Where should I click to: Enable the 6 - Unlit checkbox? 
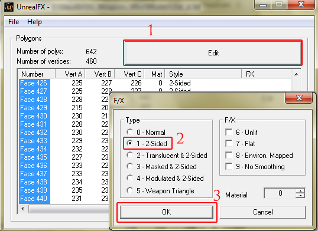[229, 132]
